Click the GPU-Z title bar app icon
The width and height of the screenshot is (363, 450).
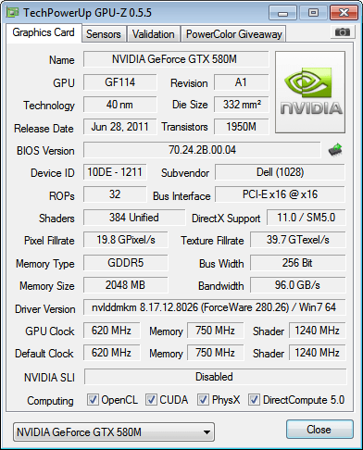(x=13, y=13)
